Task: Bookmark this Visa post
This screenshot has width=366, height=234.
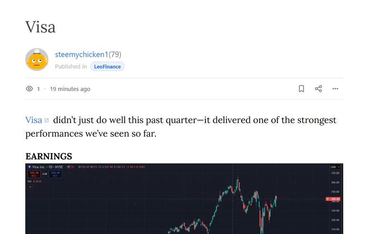Action: [301, 89]
